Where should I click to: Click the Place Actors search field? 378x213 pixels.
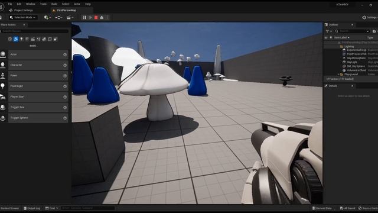click(35, 31)
